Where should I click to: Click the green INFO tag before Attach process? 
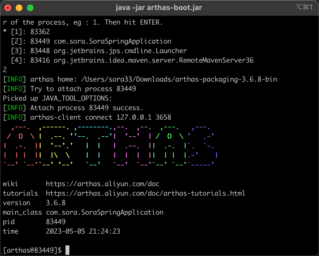pos(15,108)
